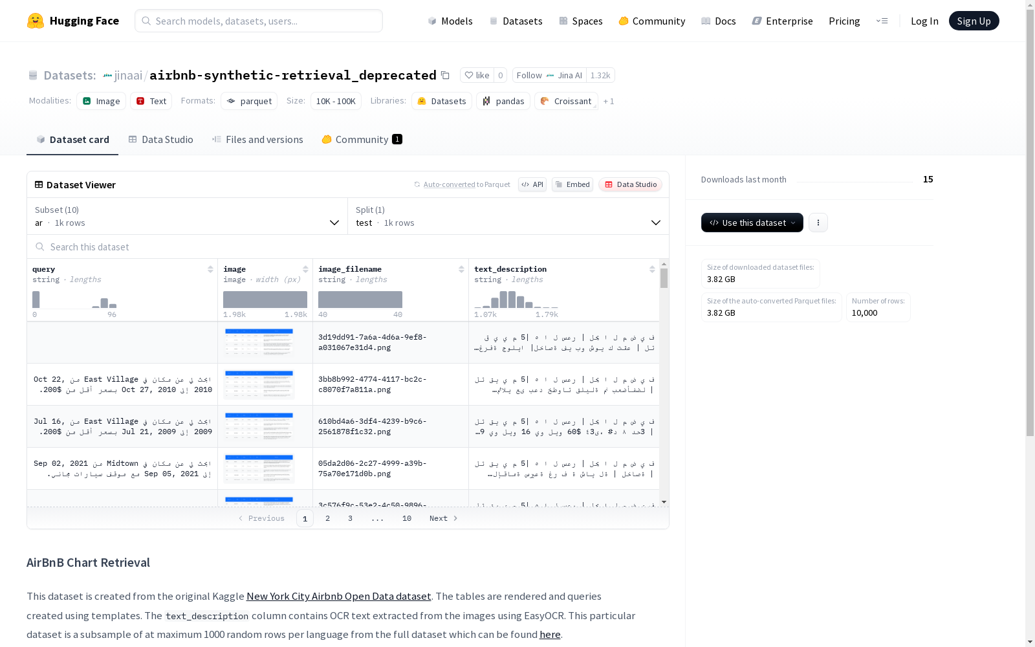
Task: Open the Data Studio tab
Action: point(160,140)
